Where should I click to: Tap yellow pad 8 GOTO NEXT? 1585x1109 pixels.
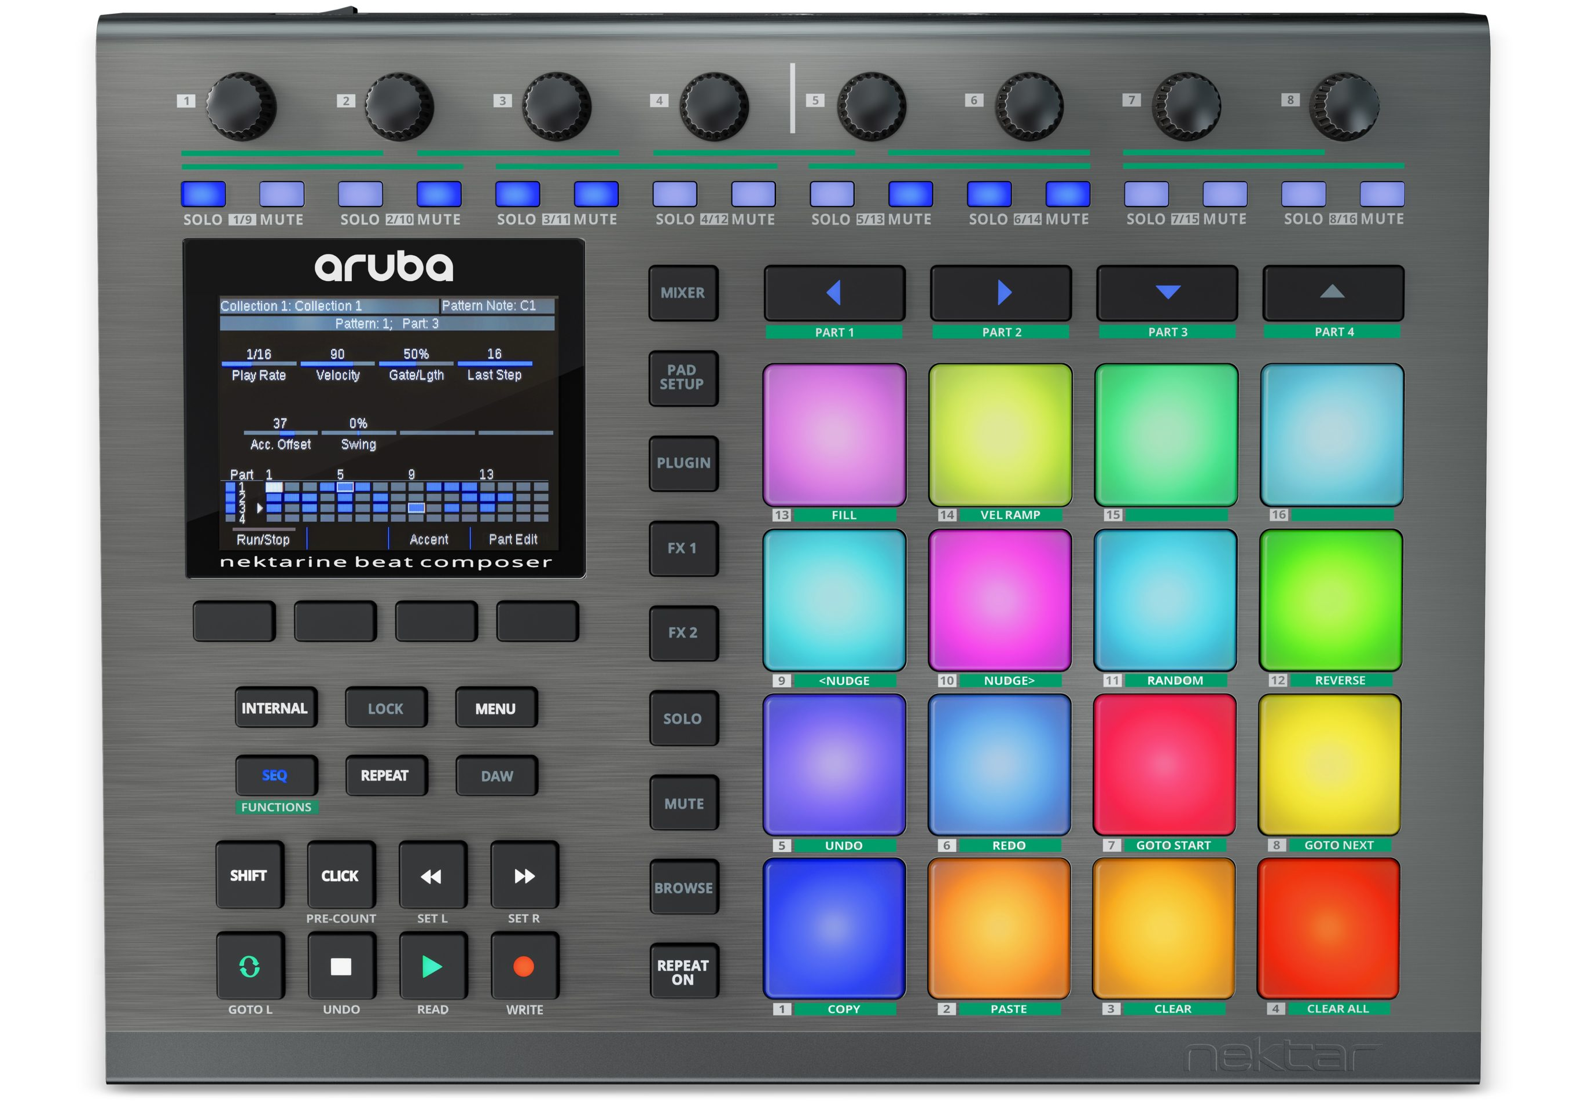[1330, 765]
